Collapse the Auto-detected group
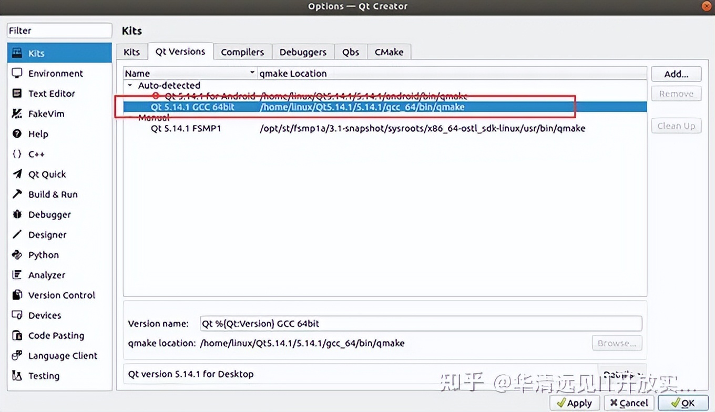Viewport: 715px width, 412px height. 129,85
